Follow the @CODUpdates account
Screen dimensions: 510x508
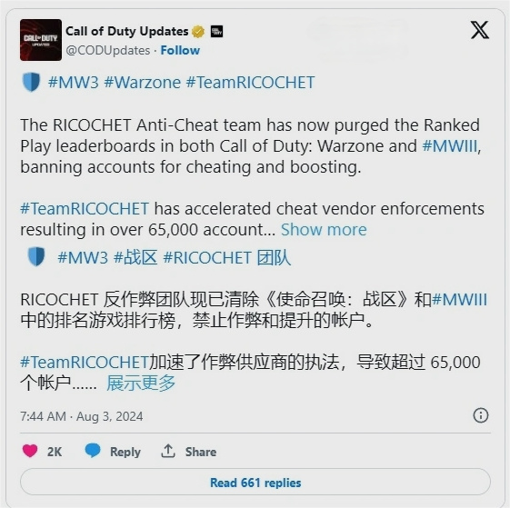[x=180, y=50]
